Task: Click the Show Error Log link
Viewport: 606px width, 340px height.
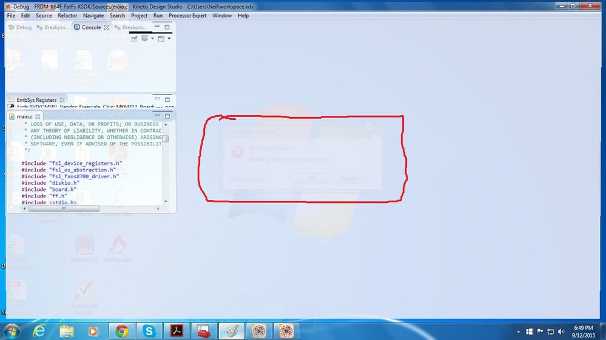Action: [x=246, y=178]
